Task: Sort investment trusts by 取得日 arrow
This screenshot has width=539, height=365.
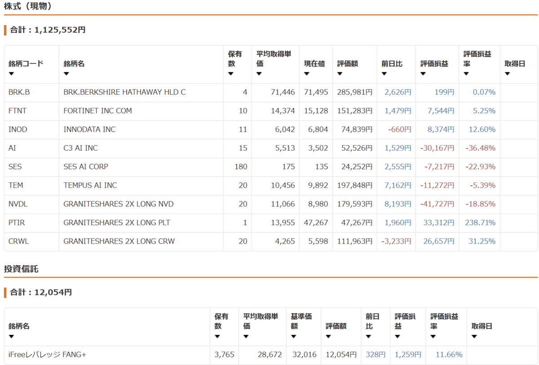Action: pos(474,337)
